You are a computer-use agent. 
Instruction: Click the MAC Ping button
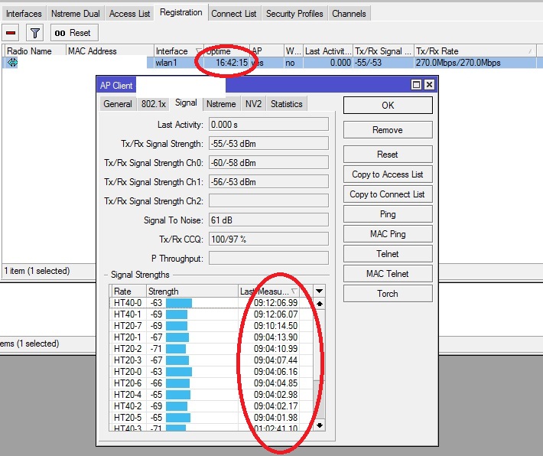(x=388, y=234)
